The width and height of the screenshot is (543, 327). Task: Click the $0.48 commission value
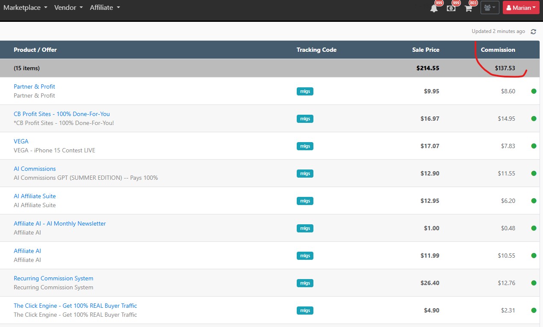508,228
